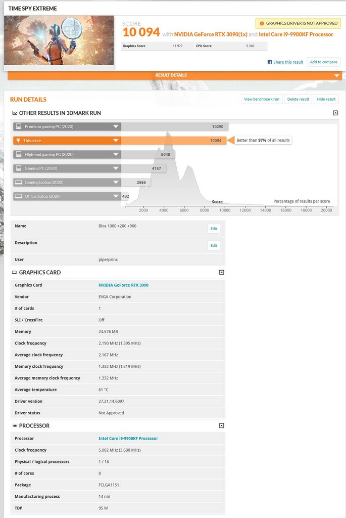The height and width of the screenshot is (518, 346).
Task: Expand the Gaming laptop (2020) dropdown arrow
Action: point(116,182)
